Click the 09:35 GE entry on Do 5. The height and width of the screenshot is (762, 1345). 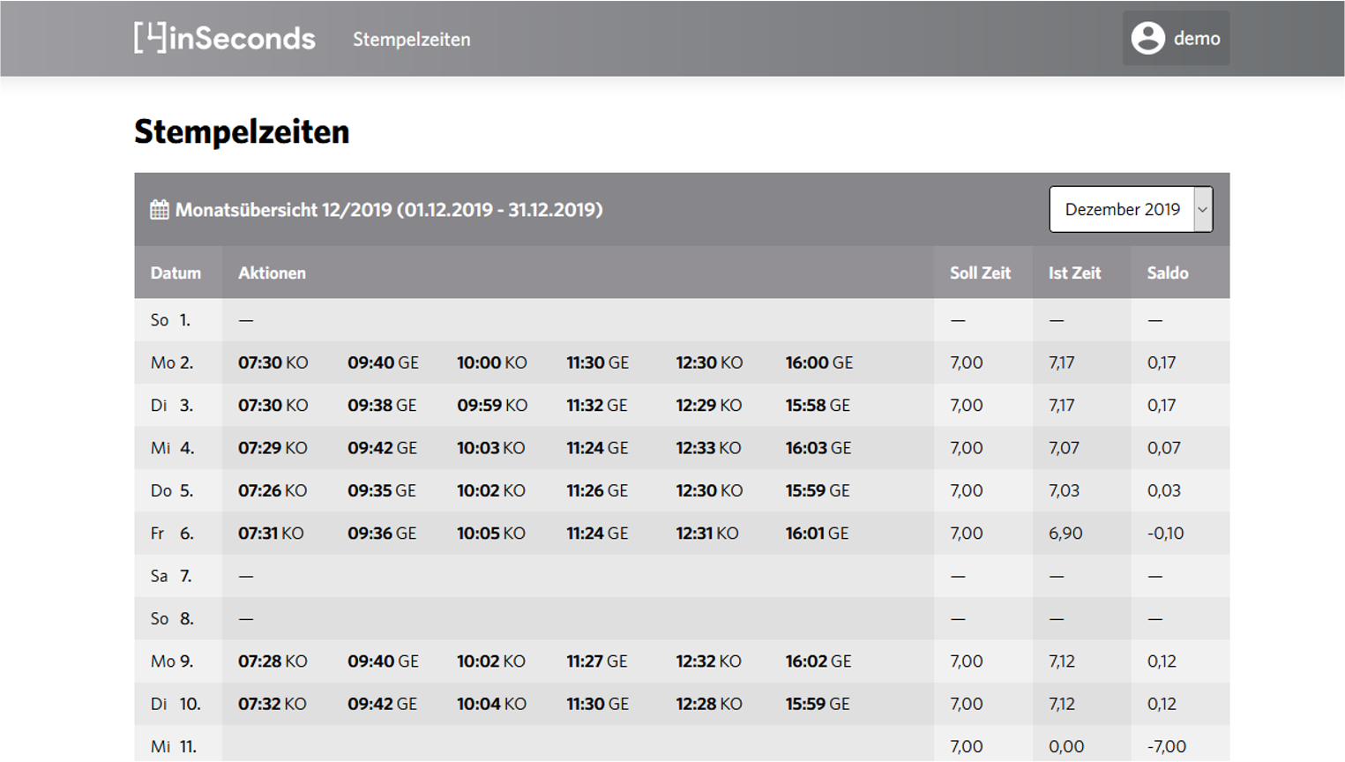pyautogui.click(x=382, y=490)
